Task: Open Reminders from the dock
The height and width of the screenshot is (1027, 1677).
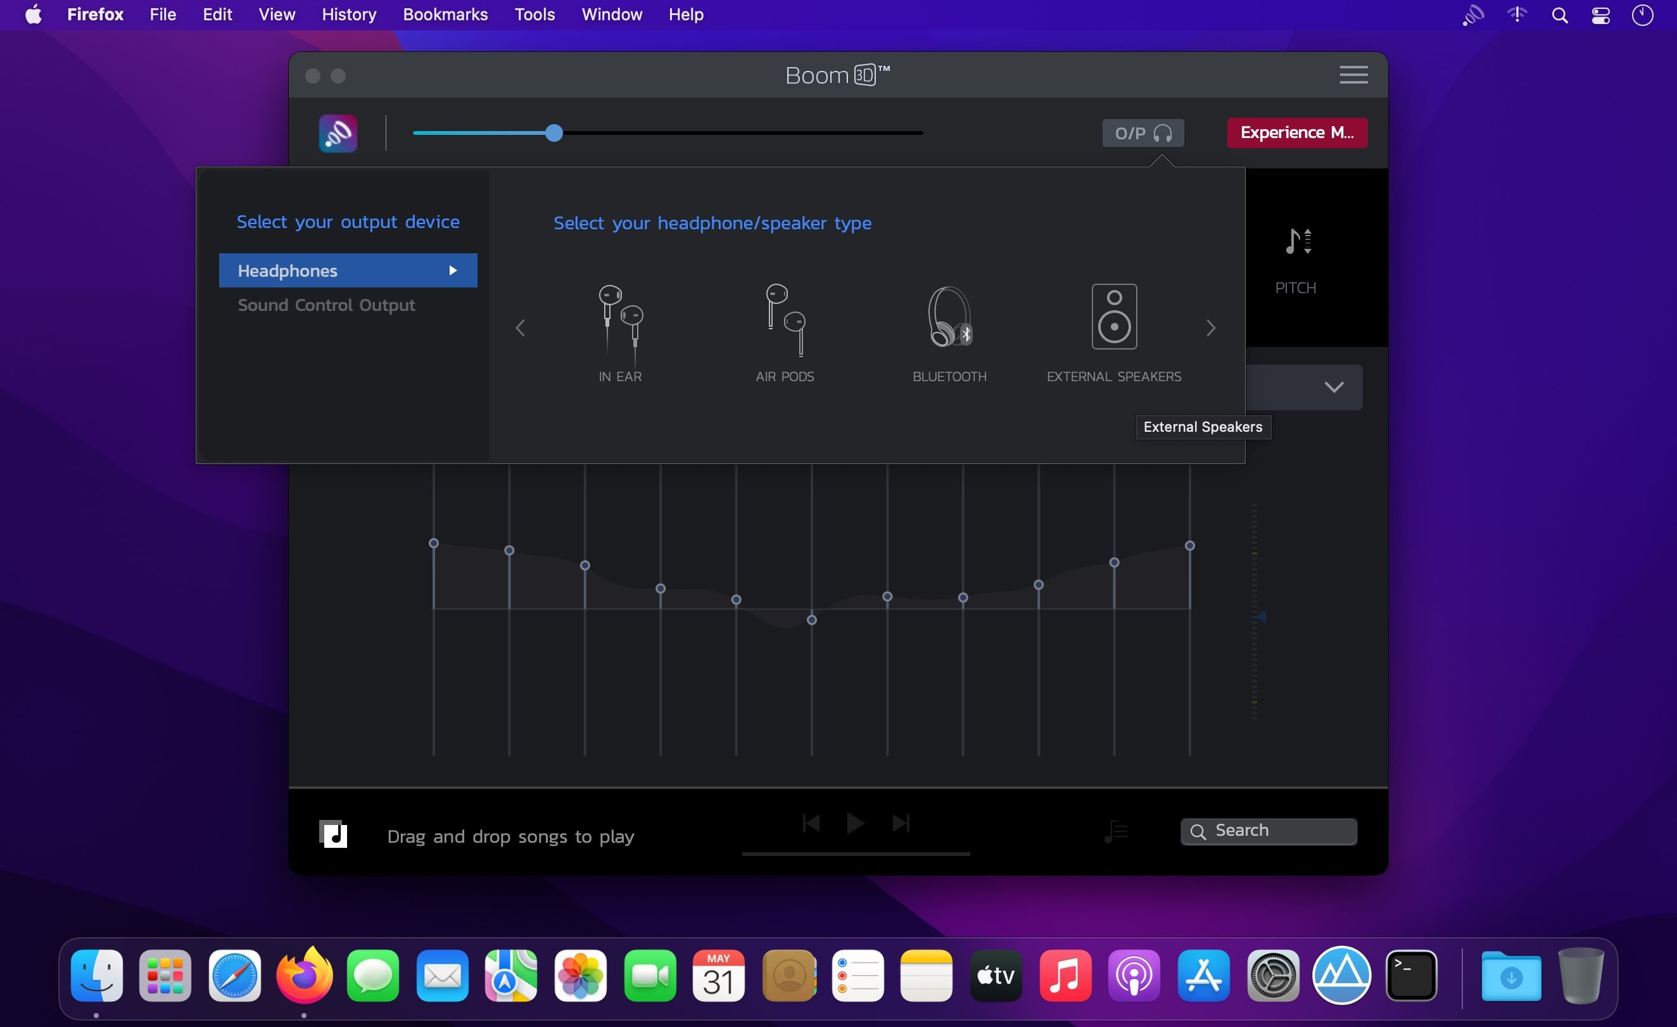Action: (857, 976)
